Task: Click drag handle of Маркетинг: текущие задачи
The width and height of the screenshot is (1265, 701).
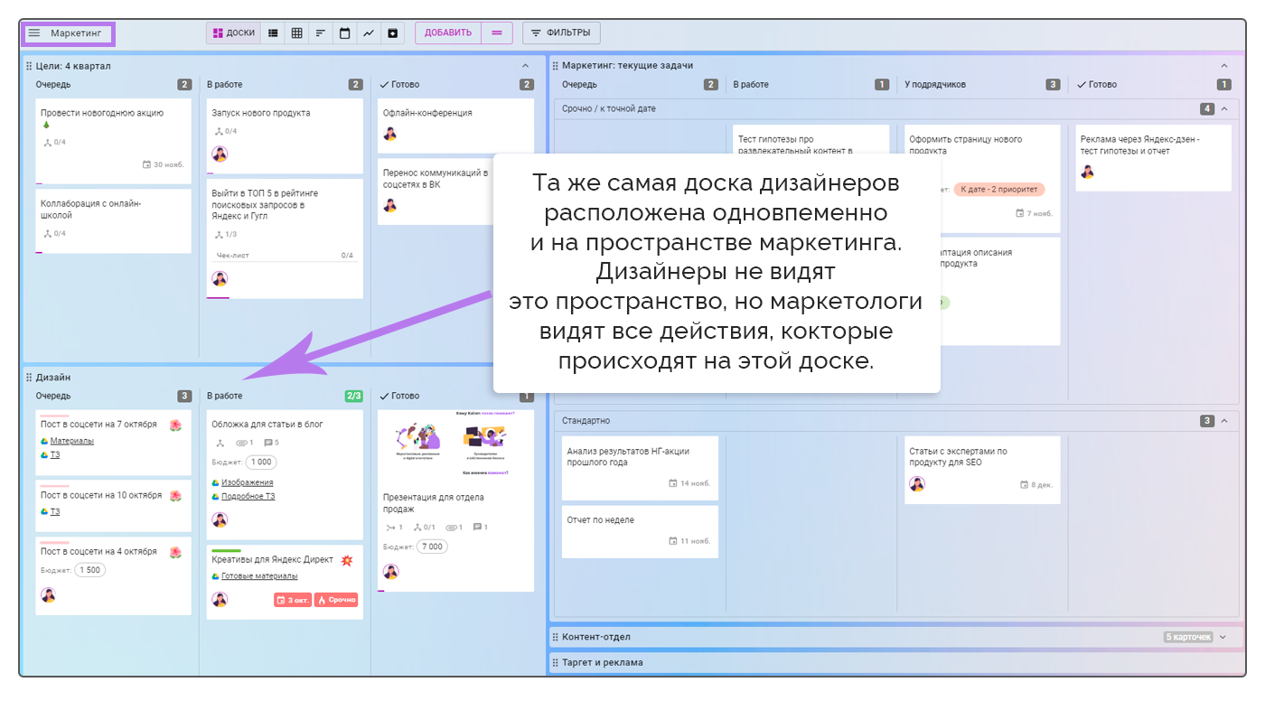Action: 556,66
